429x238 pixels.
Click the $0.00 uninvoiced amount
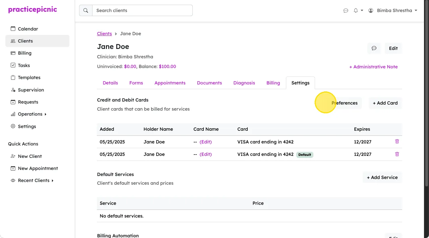[130, 66]
